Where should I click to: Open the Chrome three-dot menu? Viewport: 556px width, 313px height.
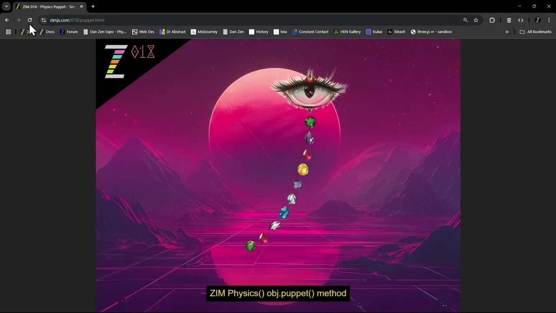click(x=549, y=20)
